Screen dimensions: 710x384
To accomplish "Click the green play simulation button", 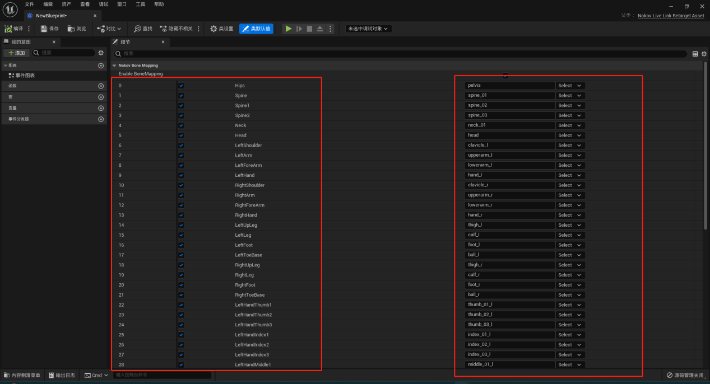I will click(x=288, y=29).
